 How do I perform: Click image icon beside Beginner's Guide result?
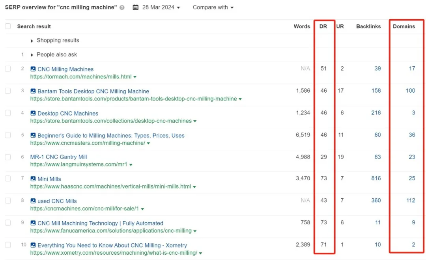pos(33,135)
